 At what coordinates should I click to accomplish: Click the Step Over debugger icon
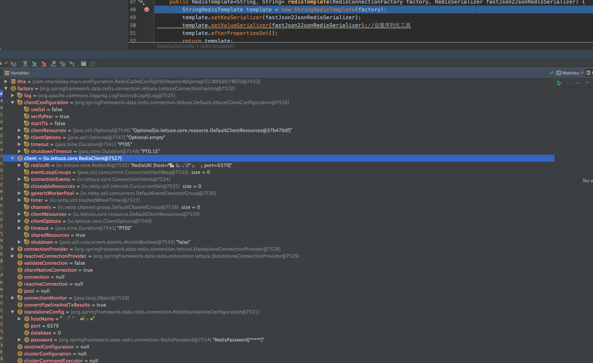[x=25, y=63]
